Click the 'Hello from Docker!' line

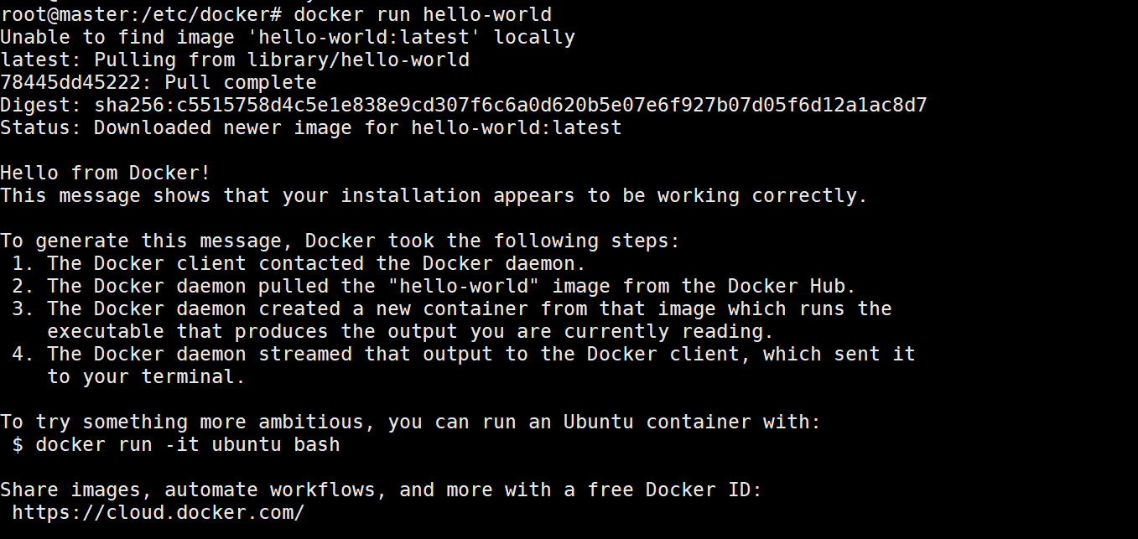tap(105, 173)
